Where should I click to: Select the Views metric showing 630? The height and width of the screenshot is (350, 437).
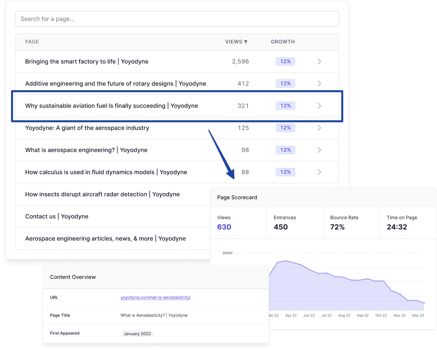pyautogui.click(x=224, y=227)
